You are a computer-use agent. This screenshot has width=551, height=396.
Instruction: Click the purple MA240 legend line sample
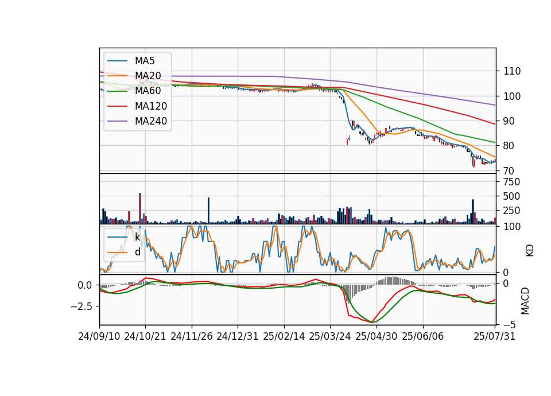(117, 121)
